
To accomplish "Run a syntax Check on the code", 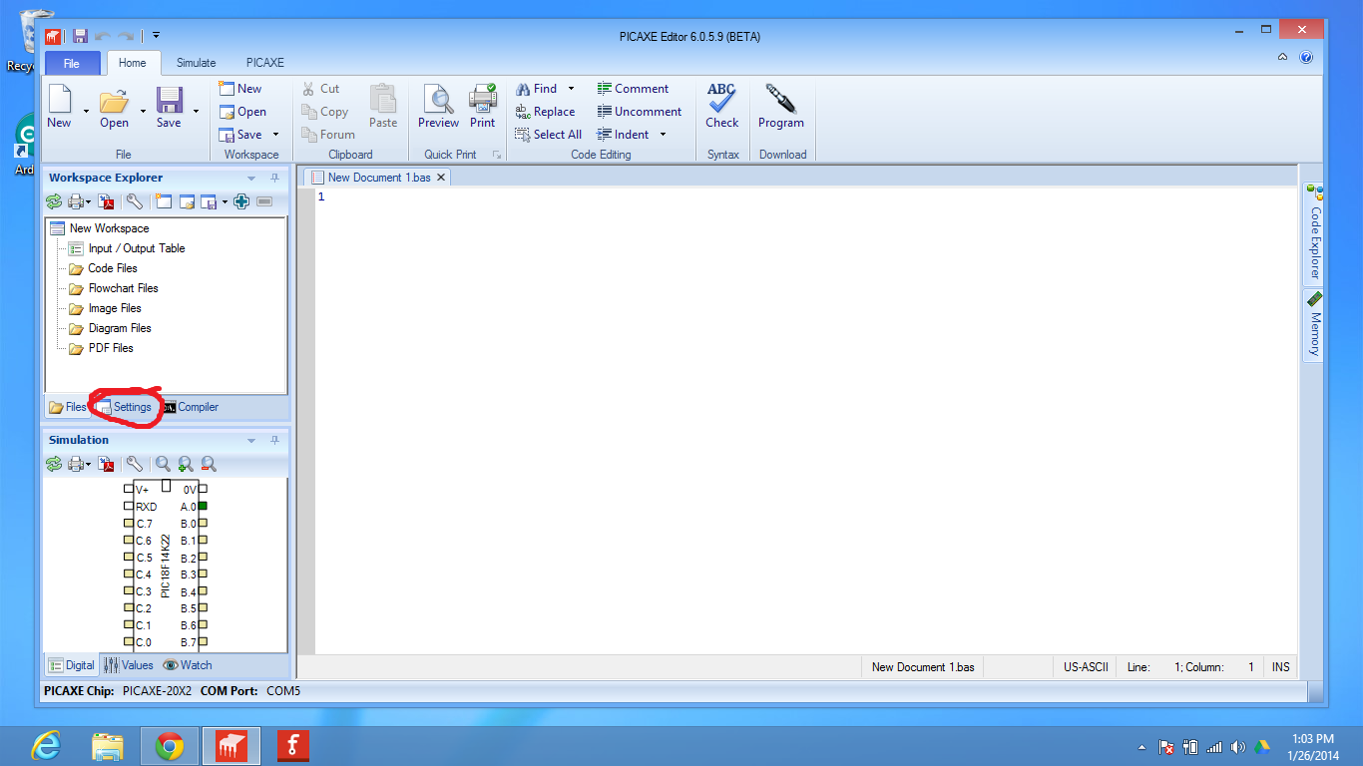I will (721, 105).
